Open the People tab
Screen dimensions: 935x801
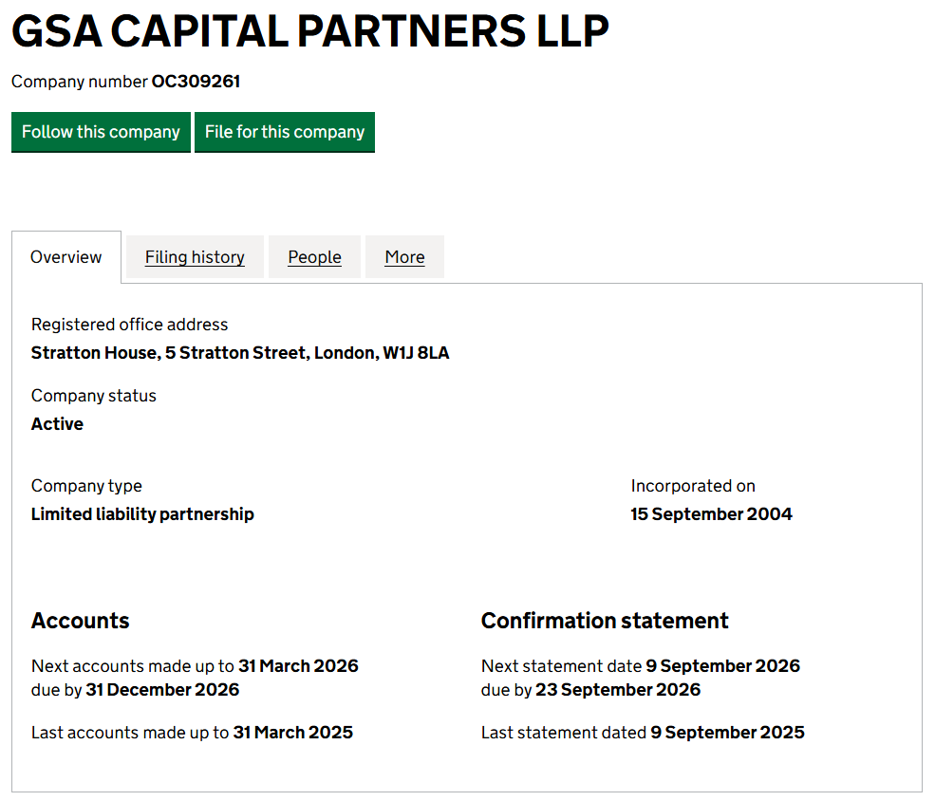[x=314, y=256]
